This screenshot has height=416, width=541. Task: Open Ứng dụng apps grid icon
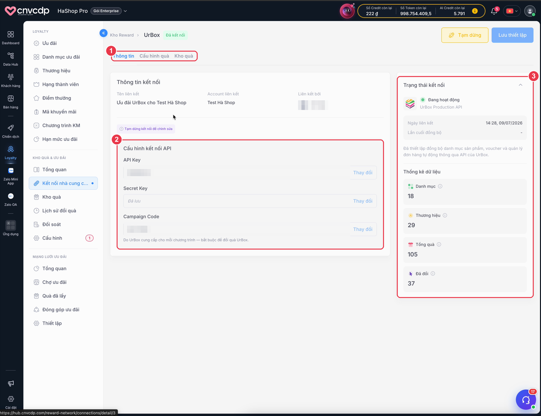(x=11, y=225)
